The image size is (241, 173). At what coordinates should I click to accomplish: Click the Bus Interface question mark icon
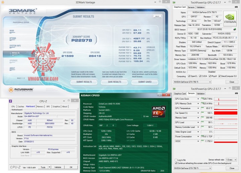[x=236, y=38]
